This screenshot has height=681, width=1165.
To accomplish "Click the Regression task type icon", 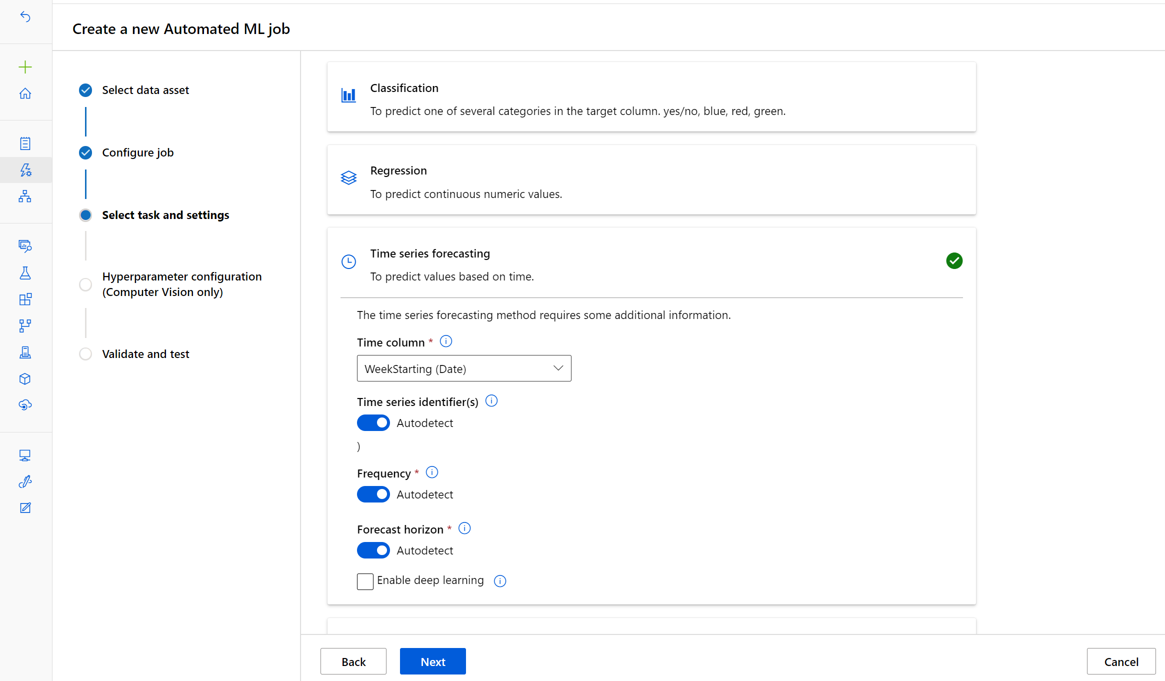I will [x=348, y=177].
